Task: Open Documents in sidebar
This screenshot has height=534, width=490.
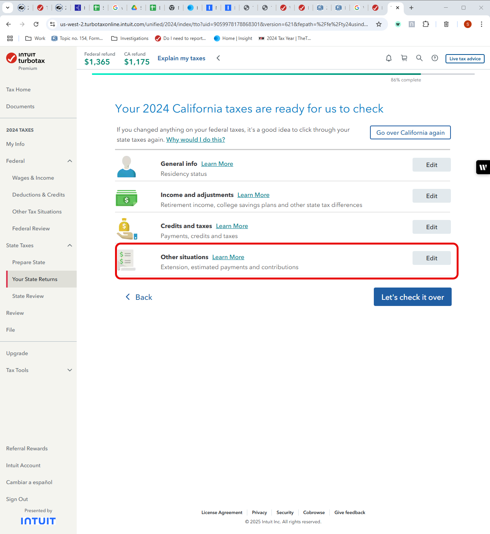Action: (20, 106)
